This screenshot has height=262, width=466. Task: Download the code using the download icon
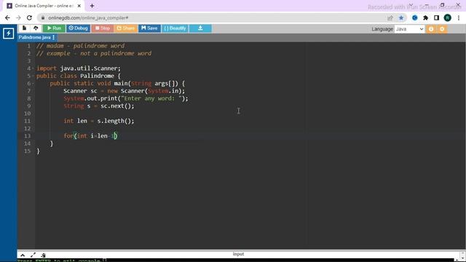point(200,28)
